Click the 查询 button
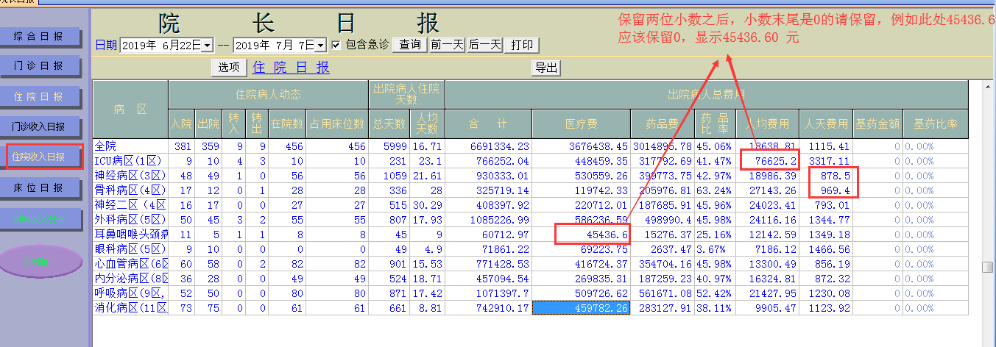 point(410,45)
